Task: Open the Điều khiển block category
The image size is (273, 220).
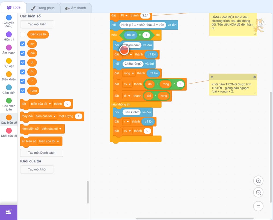Action: pyautogui.click(x=9, y=76)
